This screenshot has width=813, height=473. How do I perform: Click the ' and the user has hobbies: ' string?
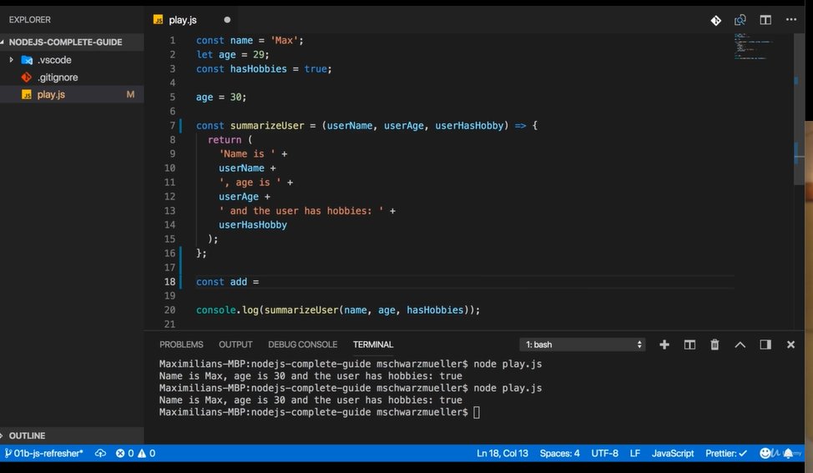tap(301, 211)
